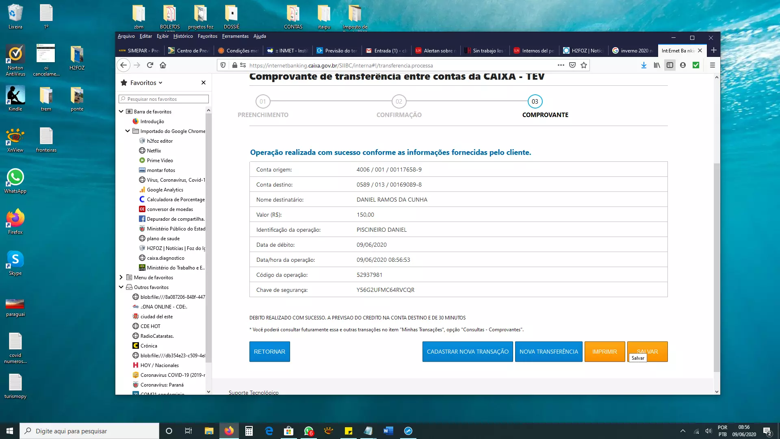Screen dimensions: 780x439
Task: Toggle the sidebars toolbar icon
Action: pyautogui.click(x=670, y=65)
